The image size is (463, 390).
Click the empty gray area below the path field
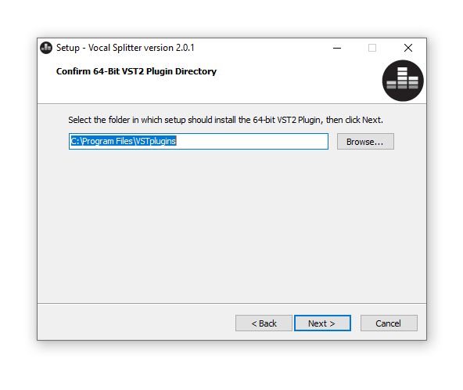231,225
